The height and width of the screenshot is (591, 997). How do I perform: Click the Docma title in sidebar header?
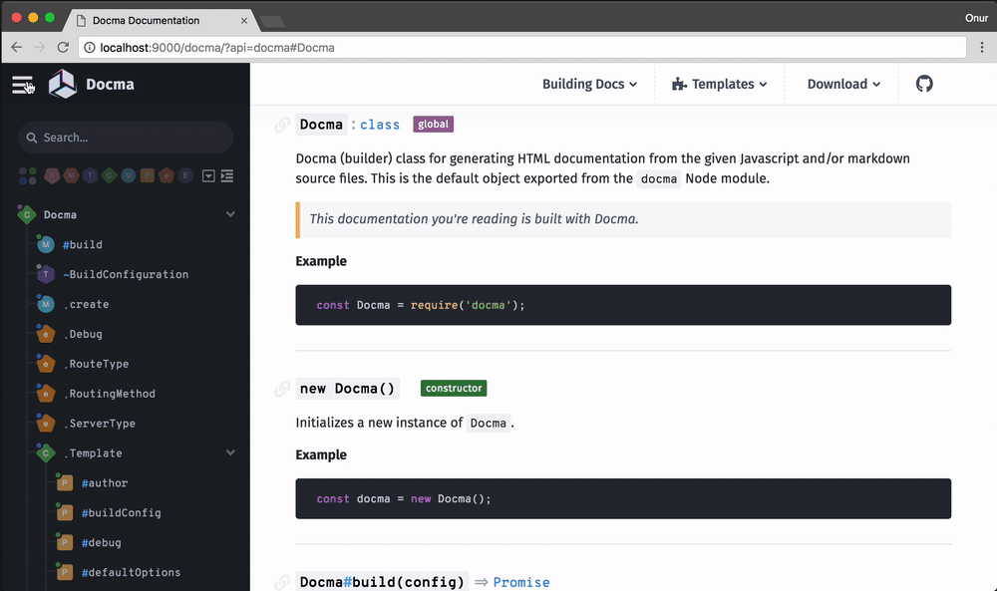tap(110, 84)
